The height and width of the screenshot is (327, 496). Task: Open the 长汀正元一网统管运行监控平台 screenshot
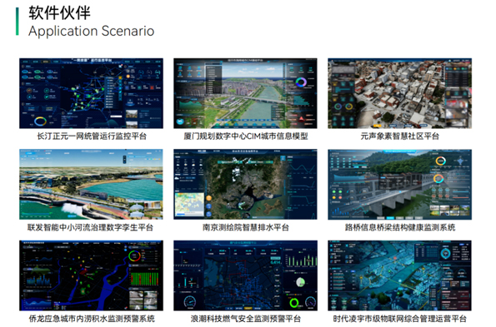pos(91,93)
